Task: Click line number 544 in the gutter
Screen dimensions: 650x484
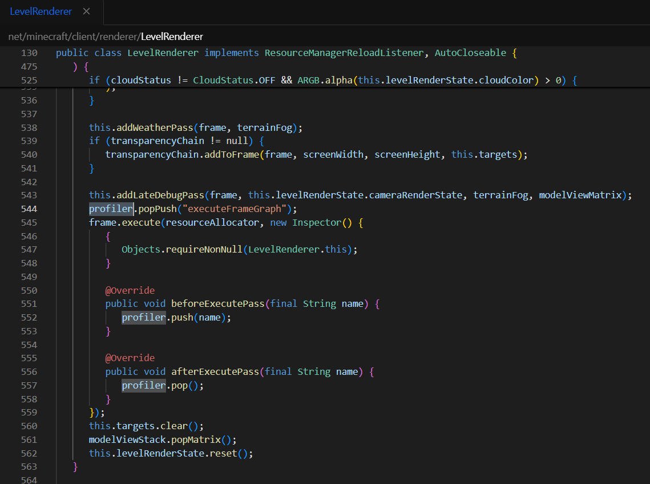Action: [x=29, y=209]
